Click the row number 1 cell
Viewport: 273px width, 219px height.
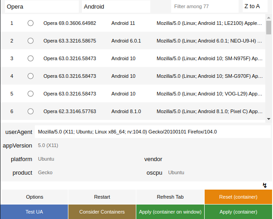tap(12, 23)
